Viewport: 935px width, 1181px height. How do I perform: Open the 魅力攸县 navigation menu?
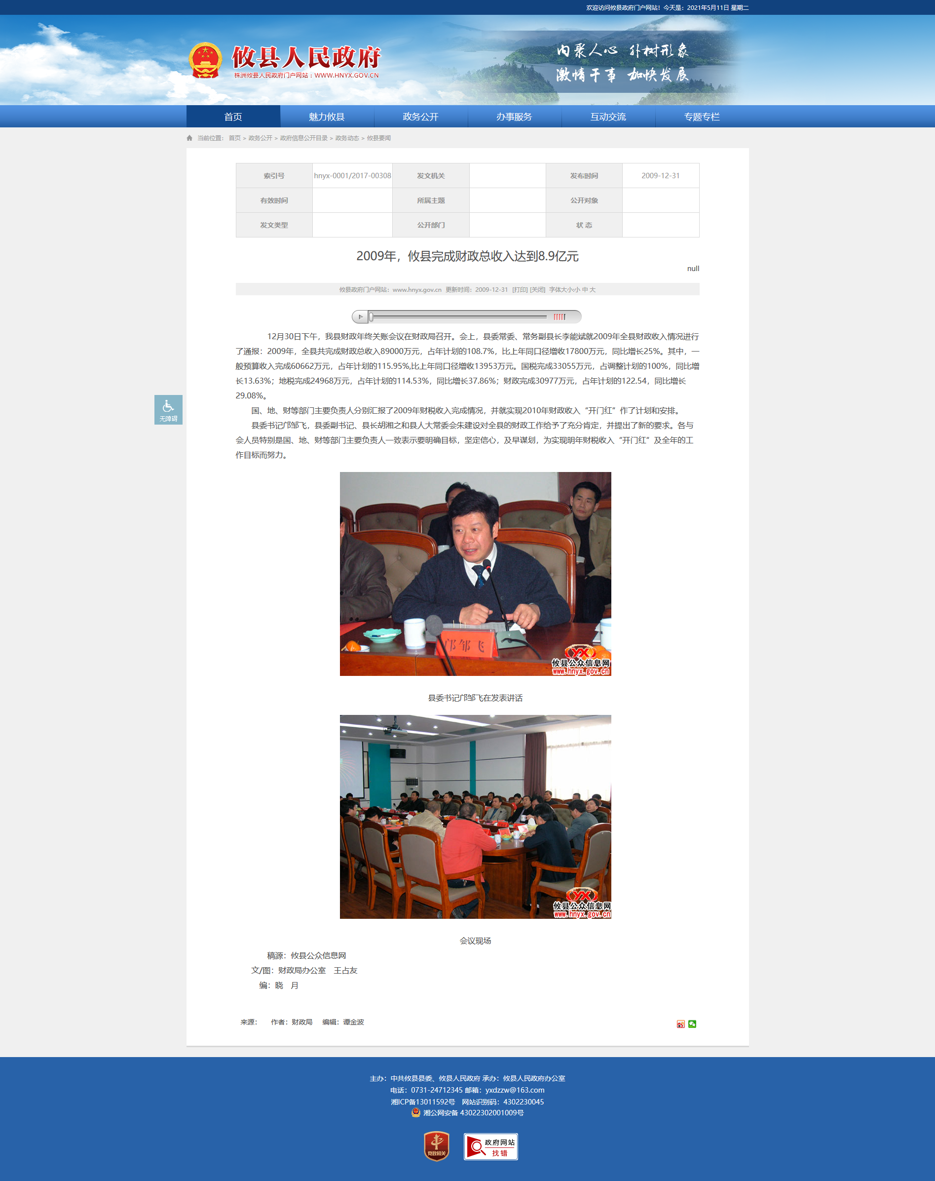point(327,117)
